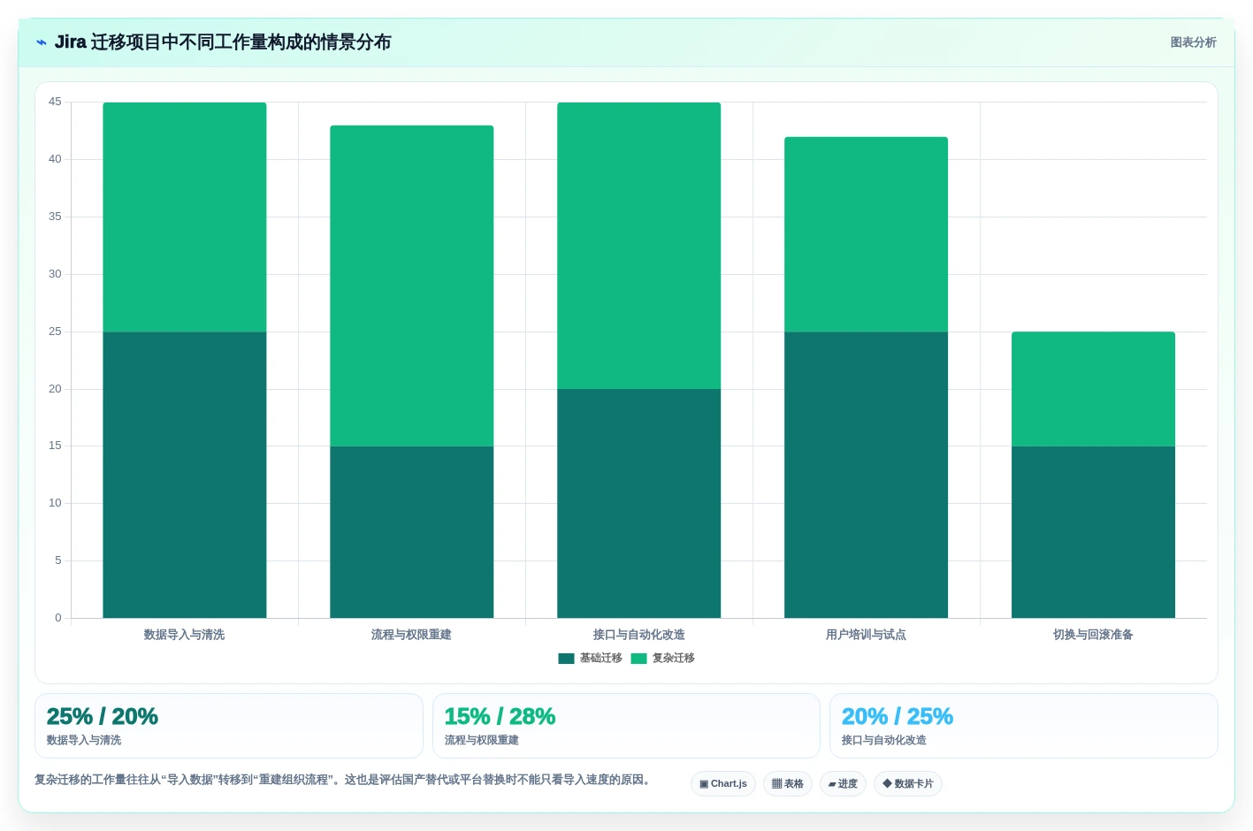Click the 接口与自动化改造 x-axis label
Viewport: 1253px width, 831px height.
(639, 635)
